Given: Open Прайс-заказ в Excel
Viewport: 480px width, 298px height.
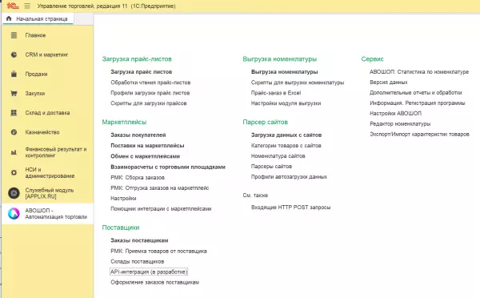Looking at the screenshot, I should (276, 93).
